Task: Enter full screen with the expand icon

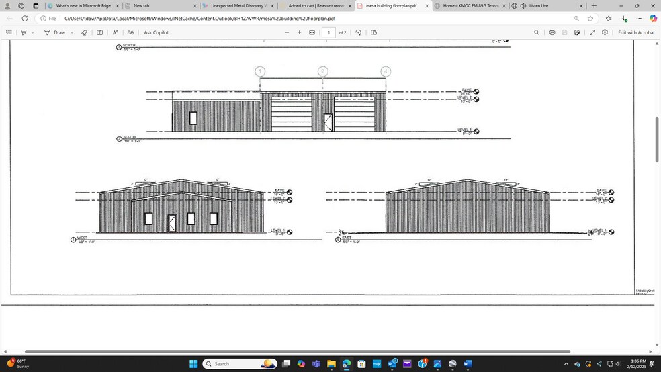Action: [x=592, y=32]
